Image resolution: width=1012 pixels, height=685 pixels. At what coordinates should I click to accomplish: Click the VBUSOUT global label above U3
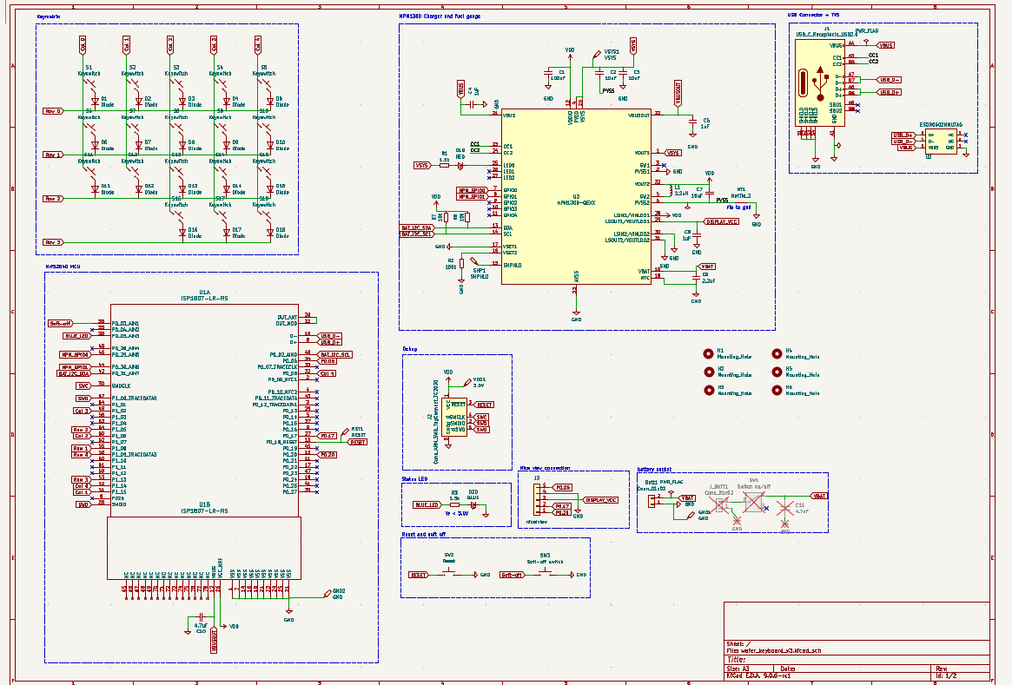point(678,90)
